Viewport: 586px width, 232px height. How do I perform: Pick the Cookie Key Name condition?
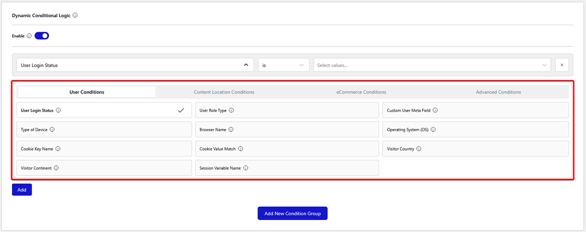pos(104,148)
